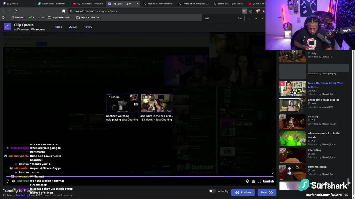Click the Twitch logo in the player

point(268,181)
